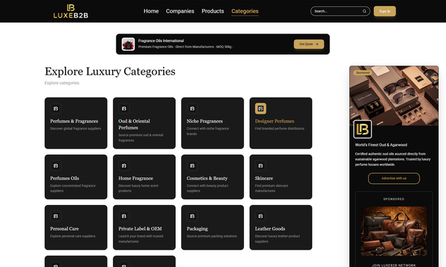
Task: Open the Private Label & OEM title
Action: 140,229
